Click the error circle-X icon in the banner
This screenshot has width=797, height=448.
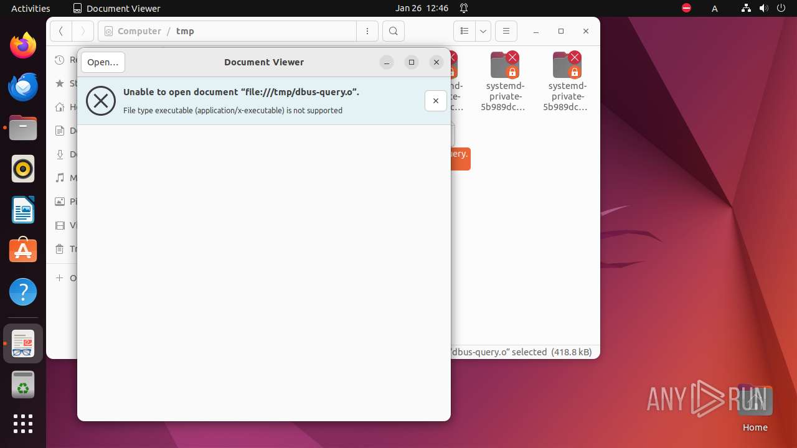(101, 101)
